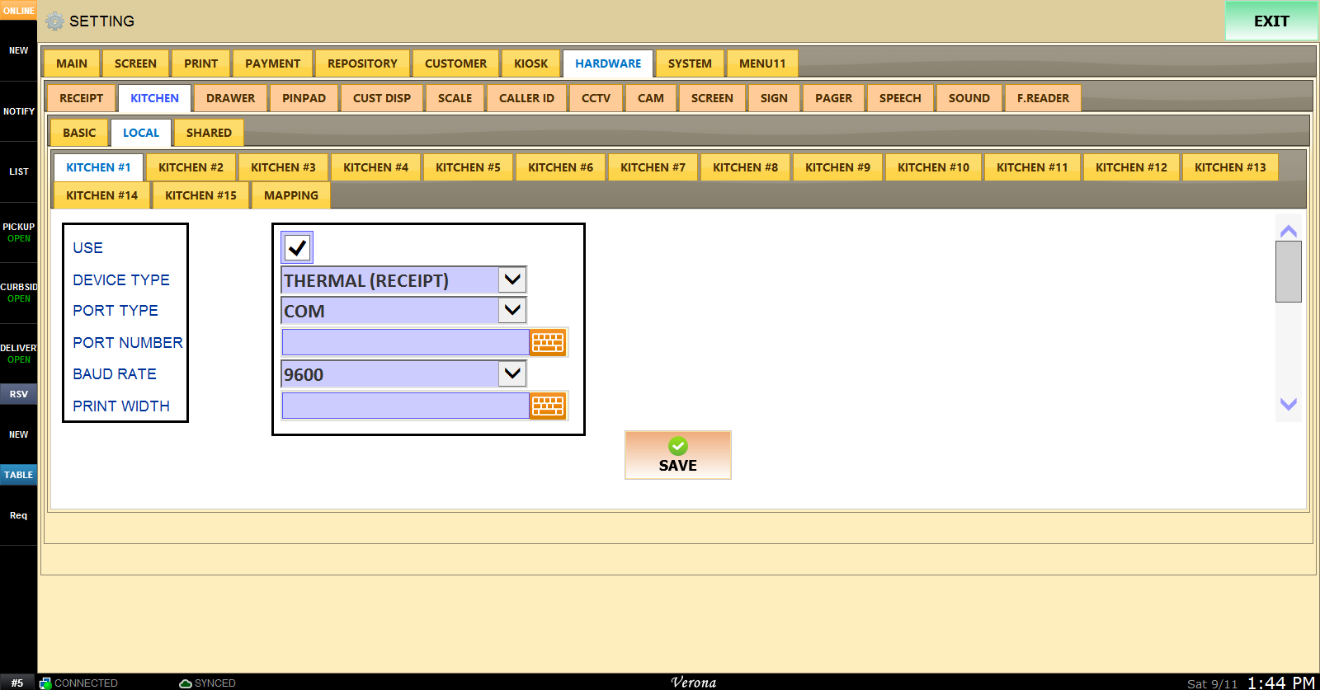Toggle PICKUP OPEN status in sidebar
Image resolution: width=1320 pixels, height=690 pixels.
18,232
